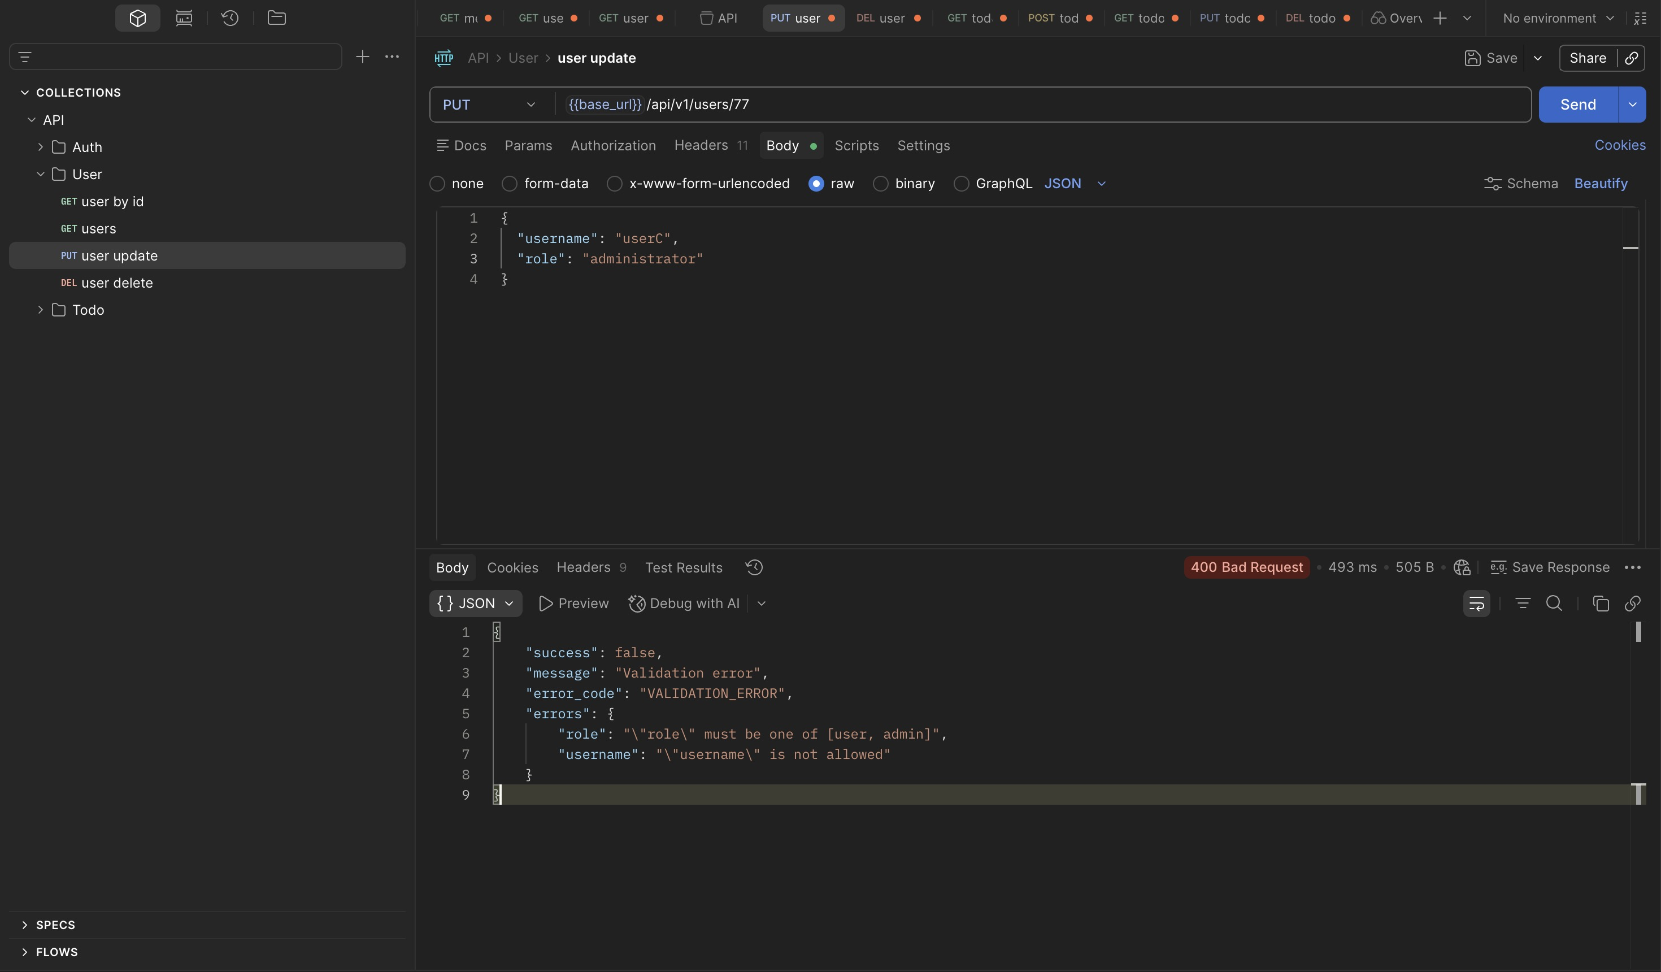Viewport: 1661px width, 972px height.
Task: Click the Docs icon tab
Action: click(462, 145)
